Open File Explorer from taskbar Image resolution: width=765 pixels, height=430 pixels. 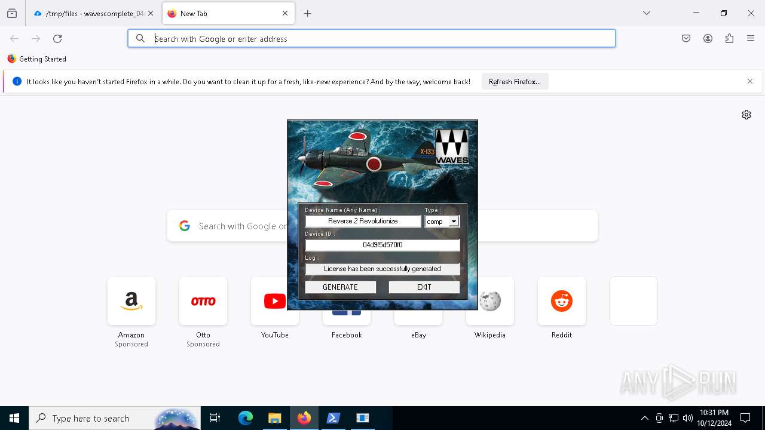click(x=275, y=418)
